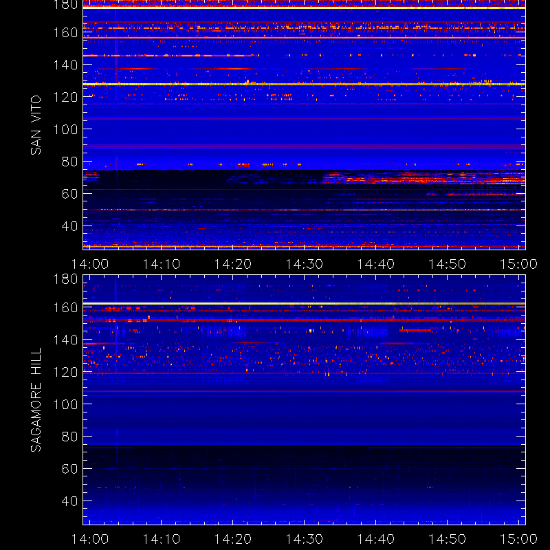Choose 14:10 time label under Sagamore Hill plot

162,539
